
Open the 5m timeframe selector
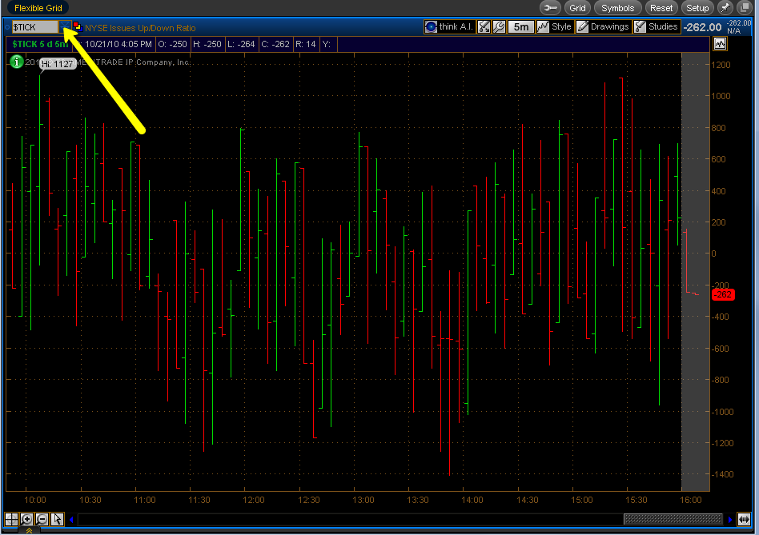point(521,26)
